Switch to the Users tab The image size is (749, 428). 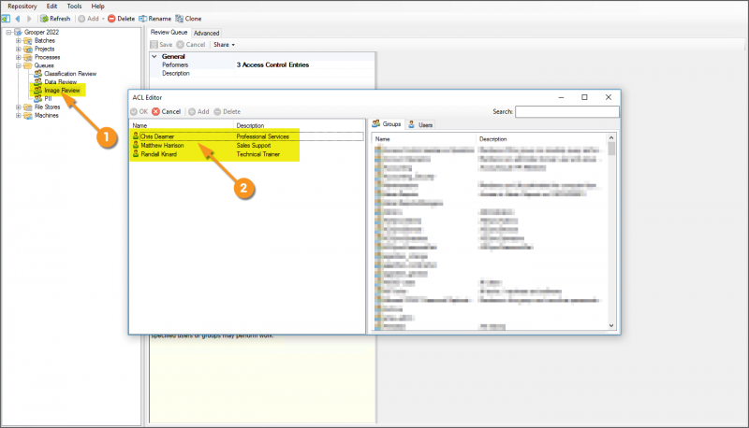420,125
